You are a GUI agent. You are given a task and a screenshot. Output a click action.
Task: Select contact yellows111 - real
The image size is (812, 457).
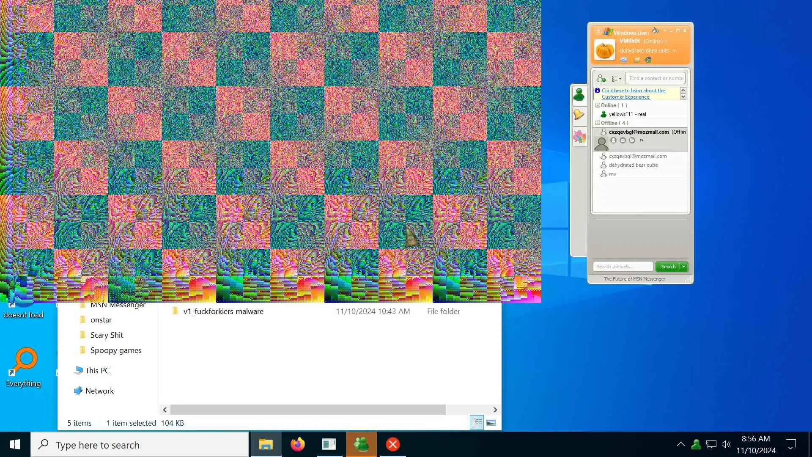(x=627, y=114)
